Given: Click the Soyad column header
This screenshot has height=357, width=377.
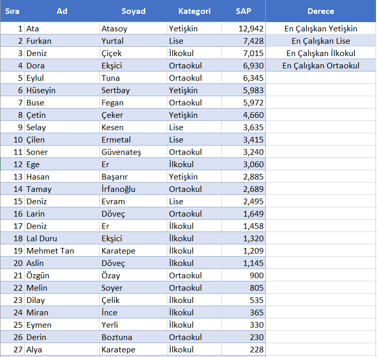Looking at the screenshot, I should tap(133, 11).
